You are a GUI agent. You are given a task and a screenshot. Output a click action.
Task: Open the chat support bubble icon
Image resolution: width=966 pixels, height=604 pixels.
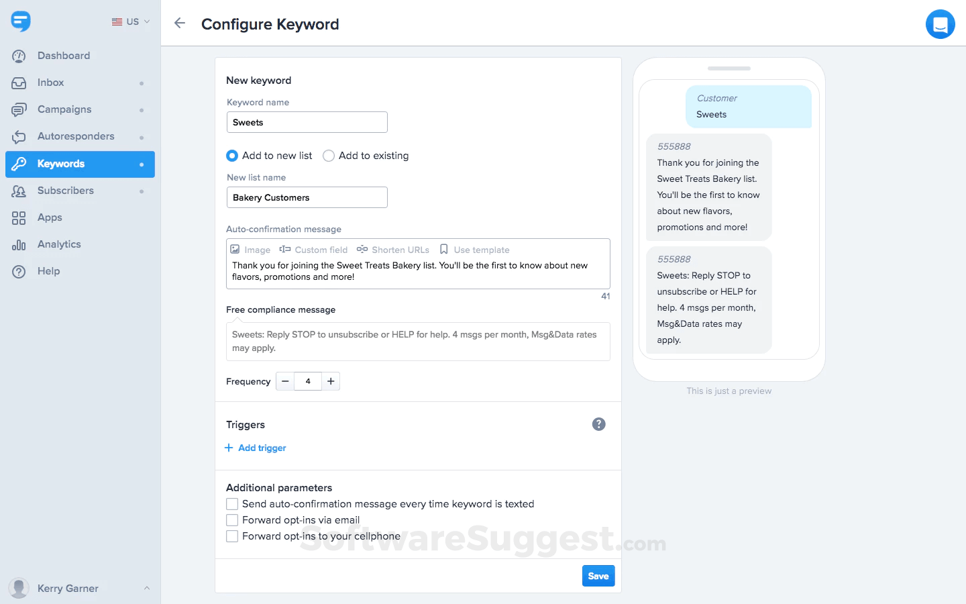(x=940, y=24)
